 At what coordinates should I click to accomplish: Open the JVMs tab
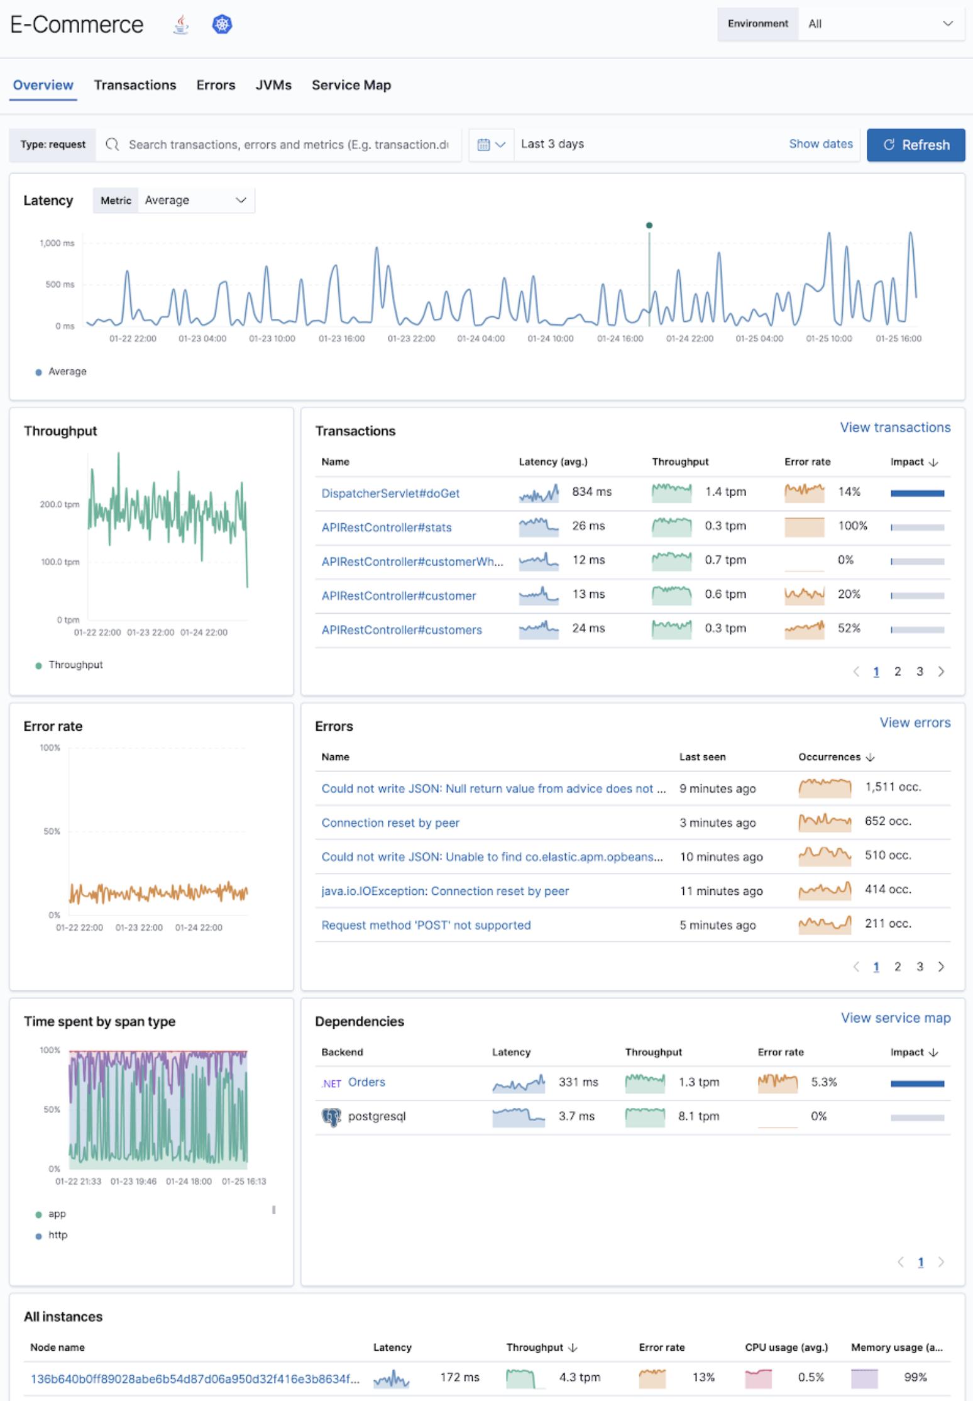[x=273, y=85]
